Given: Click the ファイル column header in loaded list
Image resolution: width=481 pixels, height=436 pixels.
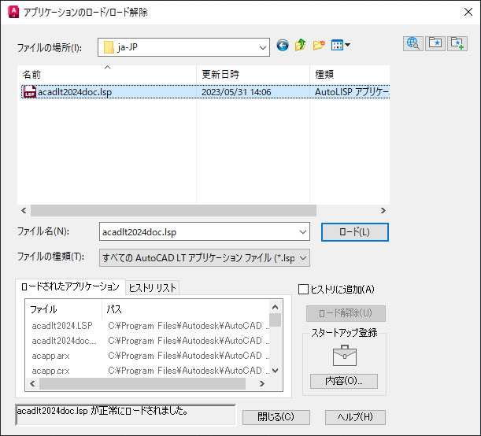Looking at the screenshot, I should [64, 309].
